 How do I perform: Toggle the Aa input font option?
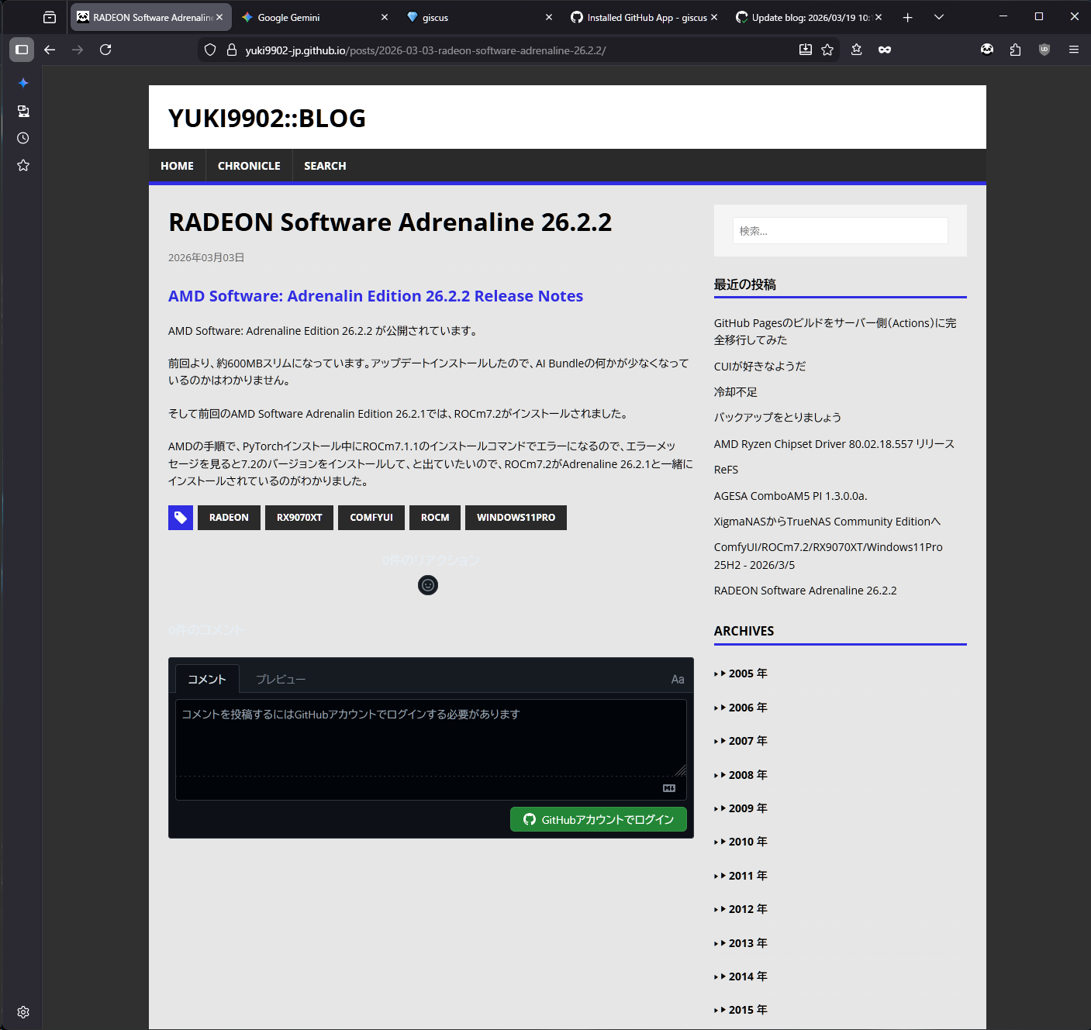[x=677, y=680]
